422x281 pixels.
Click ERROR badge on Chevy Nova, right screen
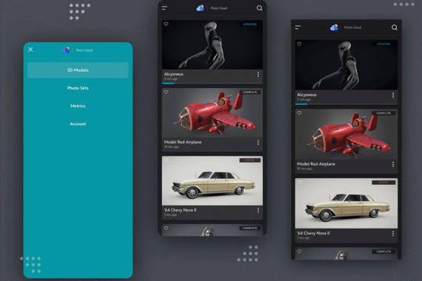pyautogui.click(x=384, y=183)
